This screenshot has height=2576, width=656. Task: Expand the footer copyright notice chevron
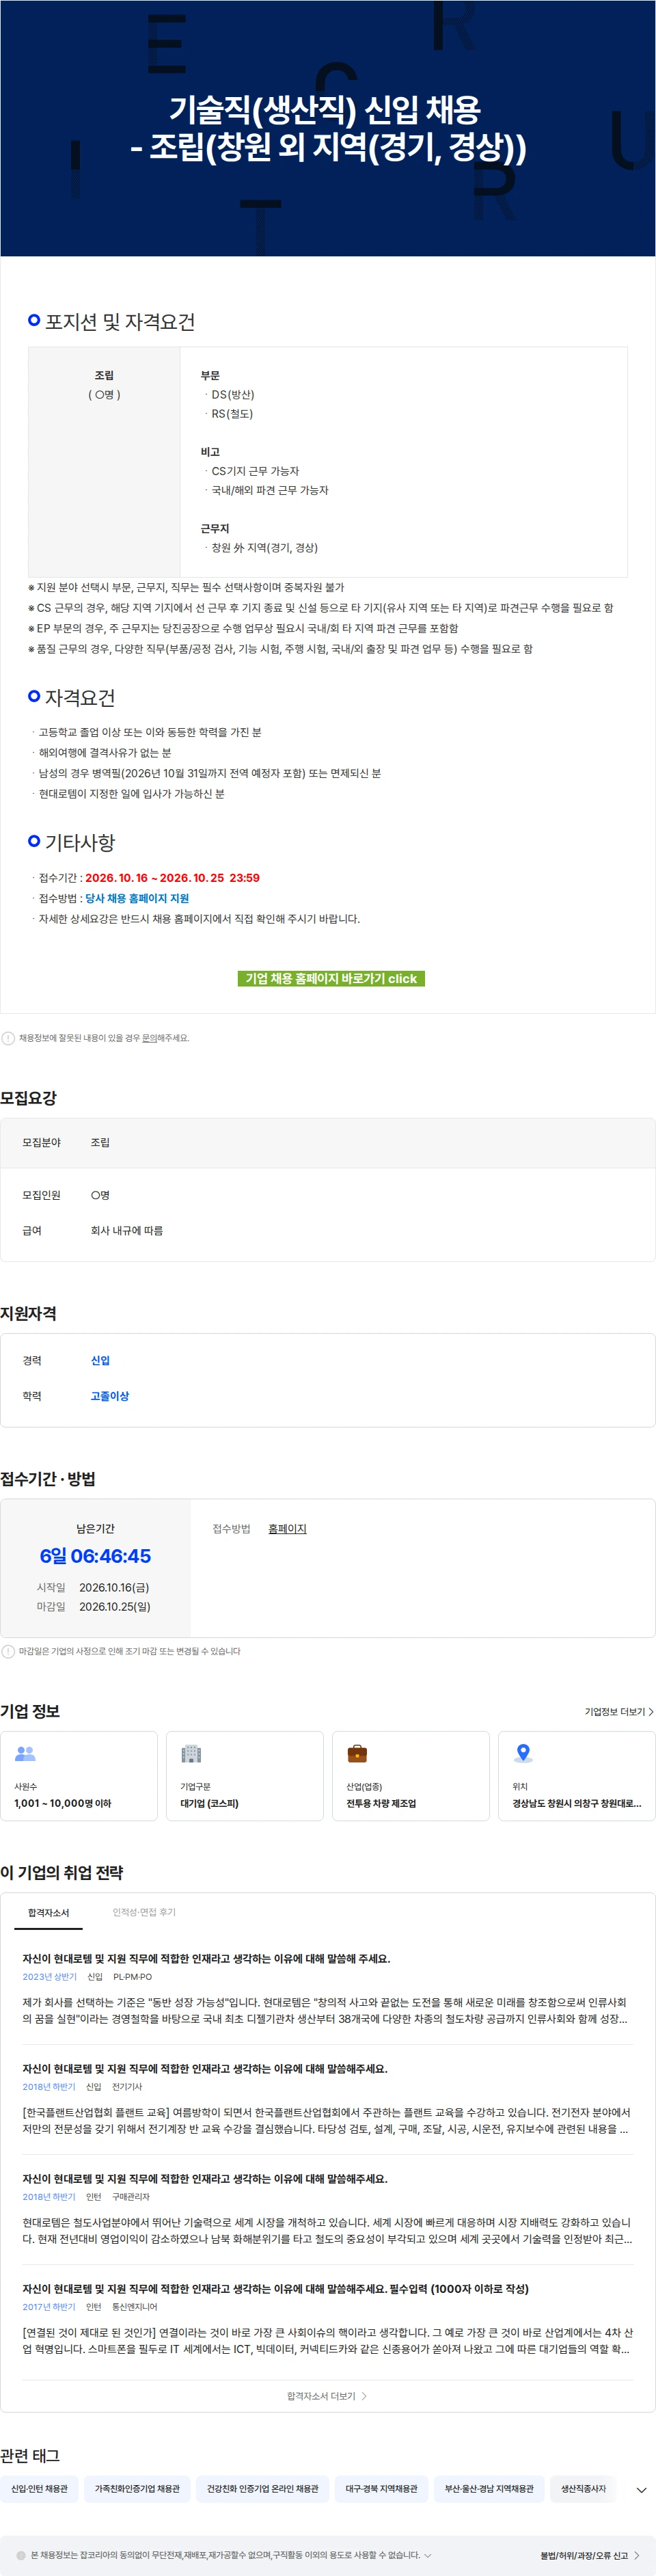[x=428, y=2555]
